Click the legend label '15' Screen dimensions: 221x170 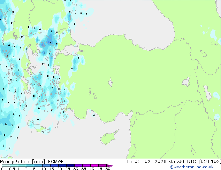pos(52,169)
